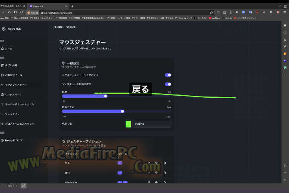Open Floorp について page
Image resolution: width=289 pixels, height=193 pixels.
coord(12,141)
